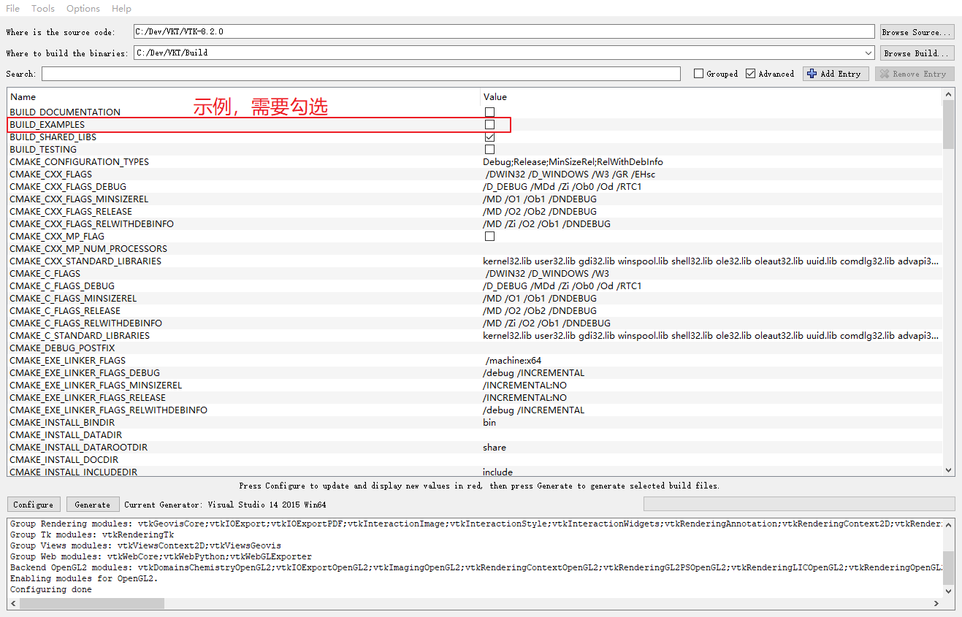Screen dimensions: 962x617
Task: Check the BUILD_EXAMPLES checkbox
Action: pos(490,124)
